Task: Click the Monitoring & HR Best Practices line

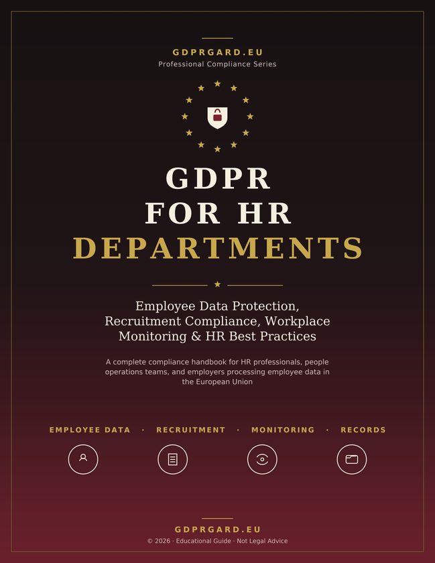Action: click(217, 336)
